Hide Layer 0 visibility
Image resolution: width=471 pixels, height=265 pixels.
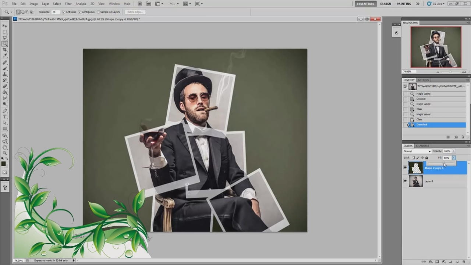(x=405, y=181)
